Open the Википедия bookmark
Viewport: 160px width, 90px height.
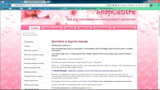tap(37, 8)
